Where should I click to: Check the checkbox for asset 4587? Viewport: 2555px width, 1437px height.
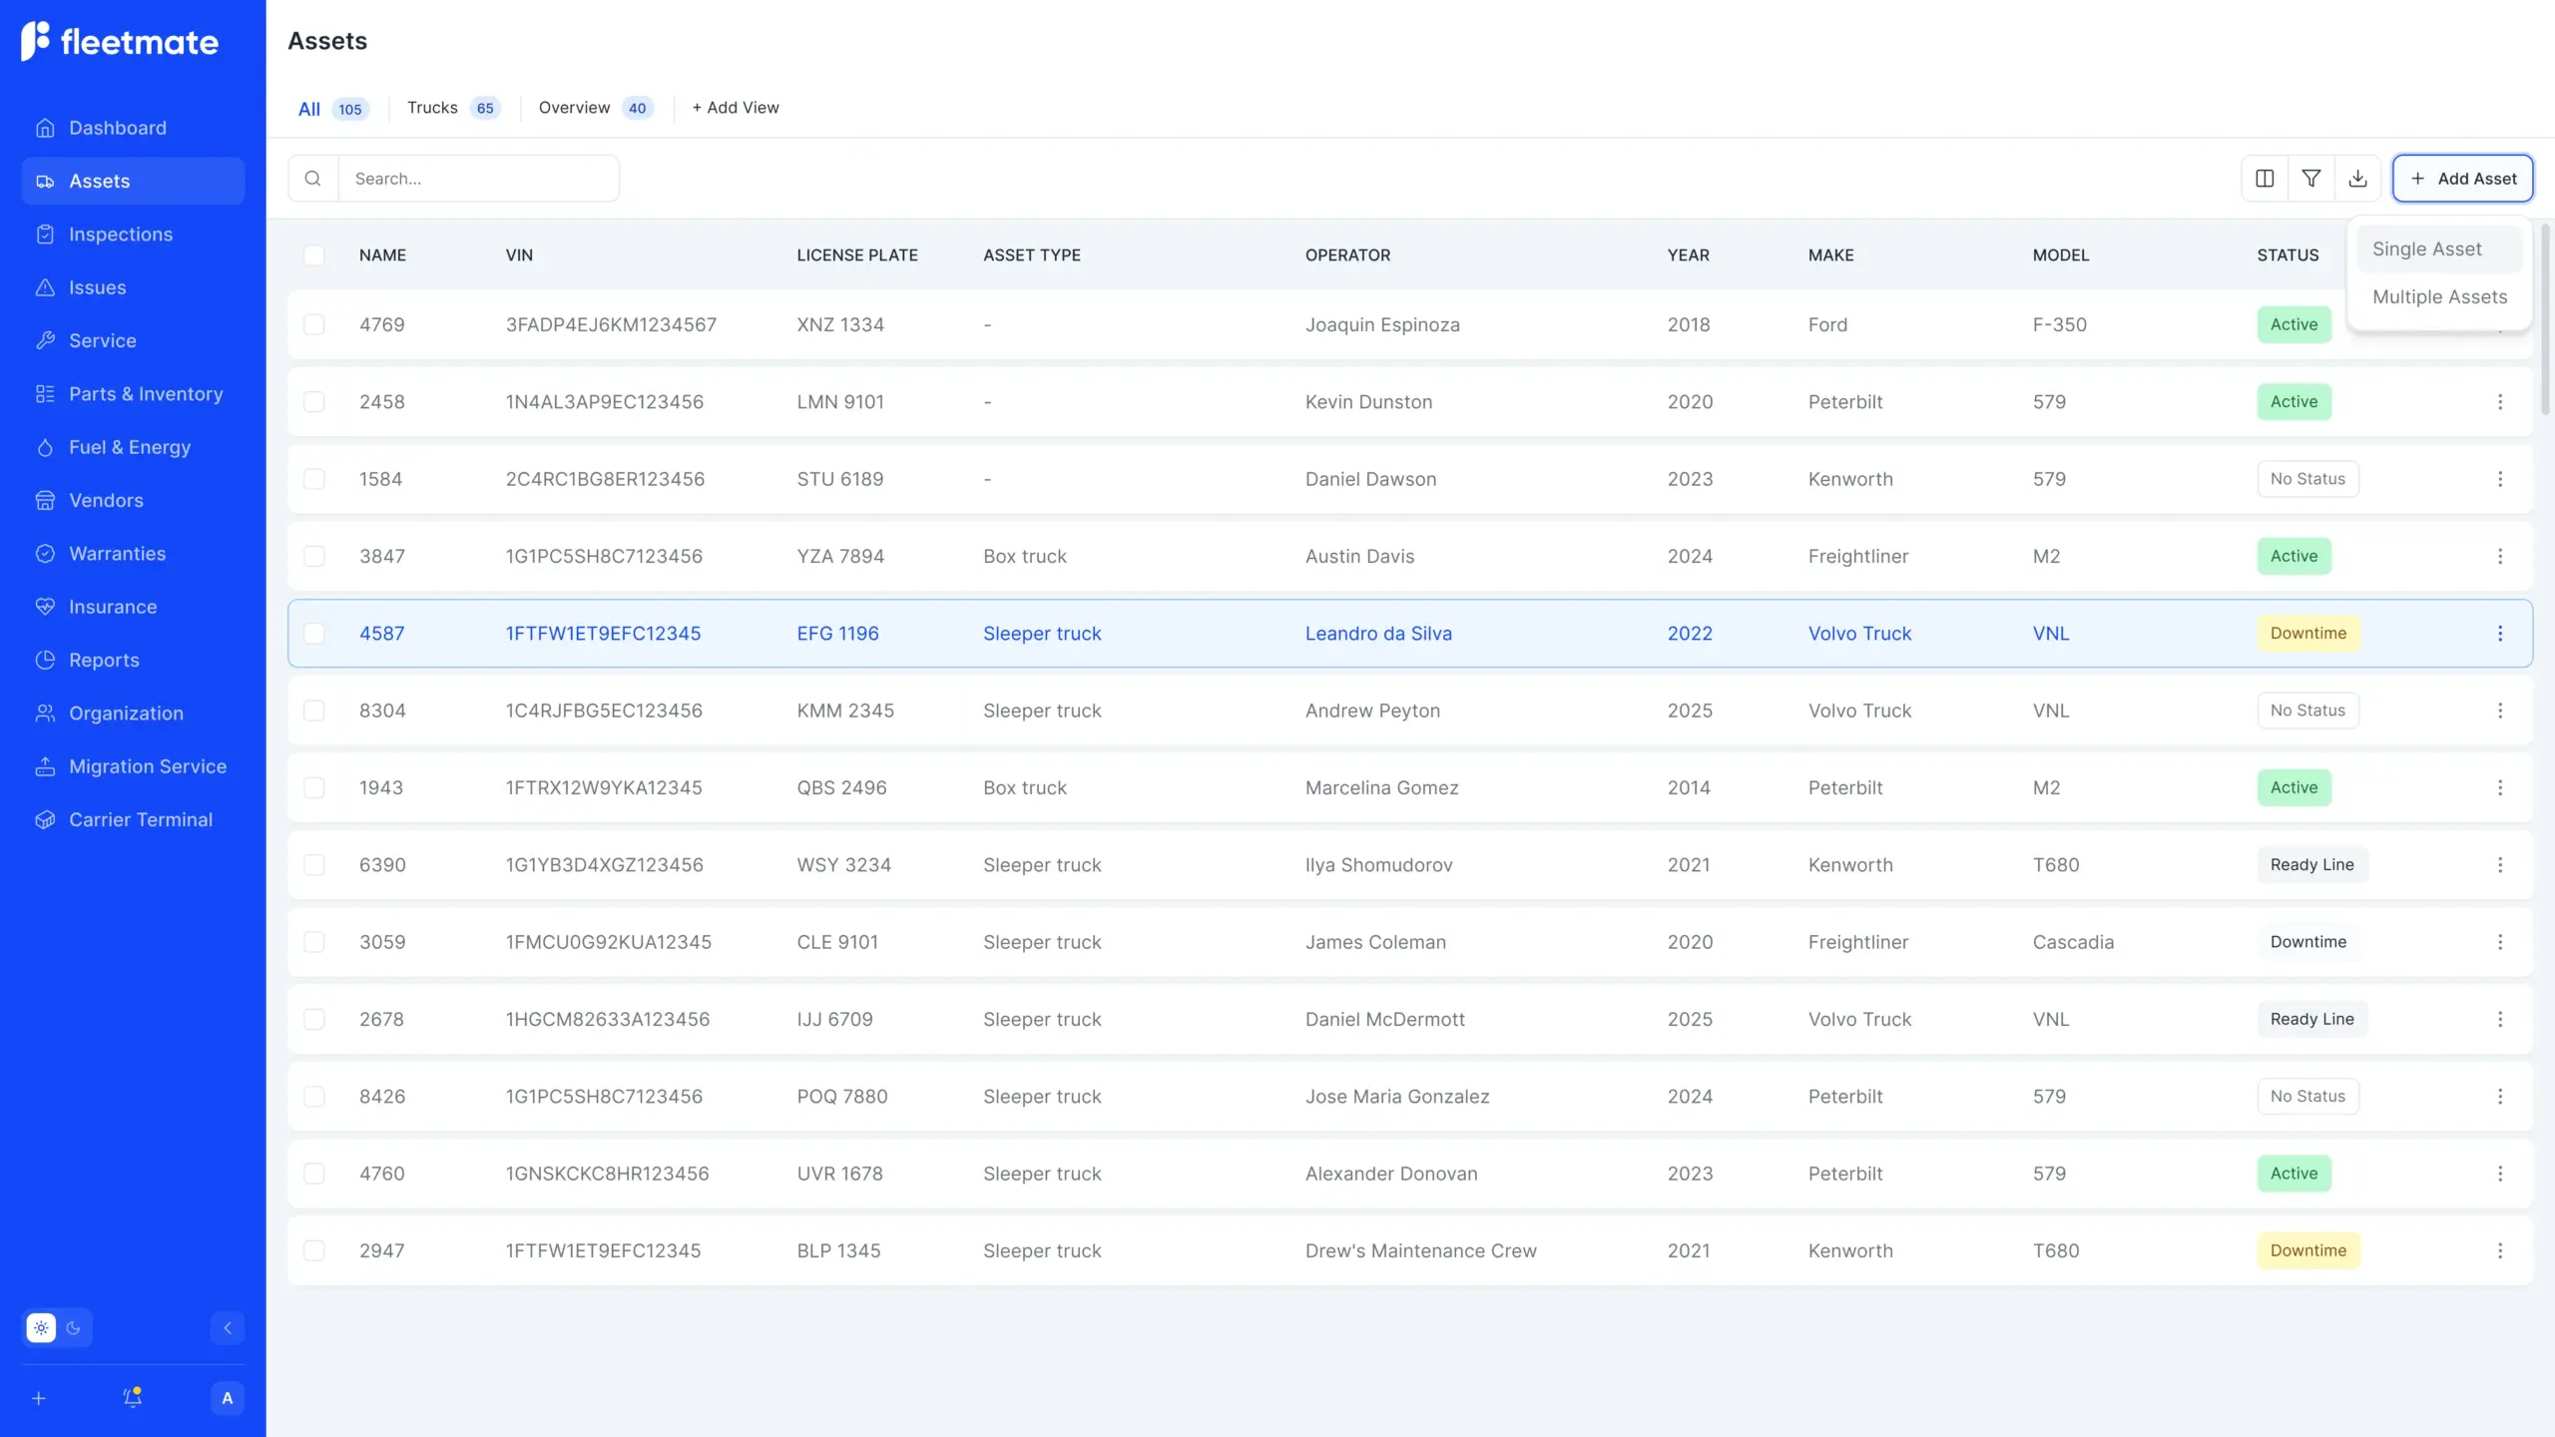pyautogui.click(x=314, y=633)
